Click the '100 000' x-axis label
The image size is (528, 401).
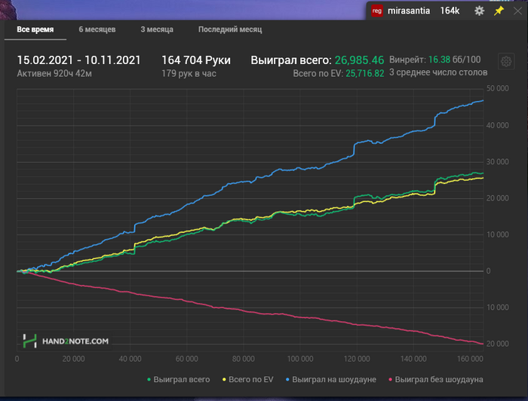click(x=300, y=359)
